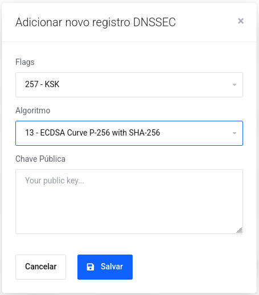Image resolution: width=259 pixels, height=295 pixels.
Task: Open the Flags dropdown showing 257 - KSK
Action: pos(129,85)
